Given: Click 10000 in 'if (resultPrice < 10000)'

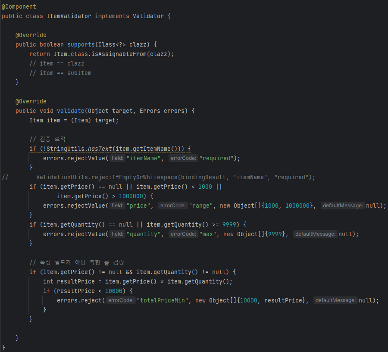Looking at the screenshot, I should click(113, 291).
